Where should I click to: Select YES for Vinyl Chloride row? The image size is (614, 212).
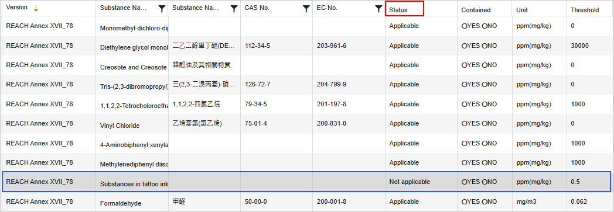464,123
